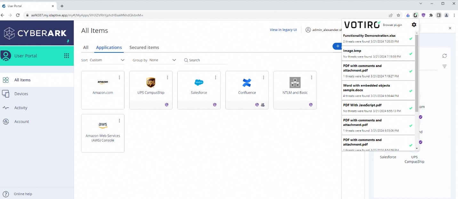458x199 pixels.
Task: Select PDF With JavaScript.pdf entry
Action: (378, 108)
